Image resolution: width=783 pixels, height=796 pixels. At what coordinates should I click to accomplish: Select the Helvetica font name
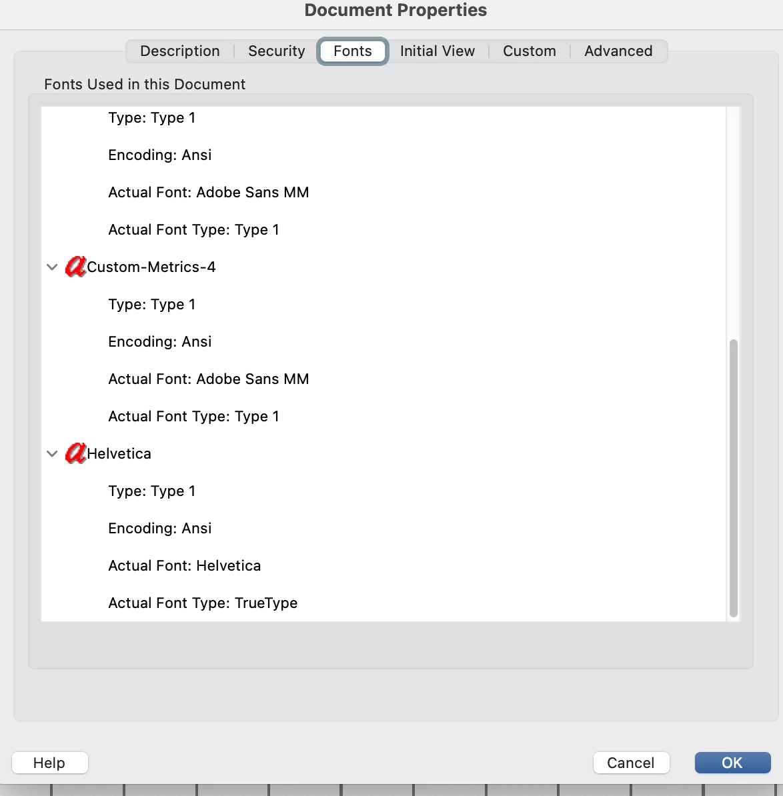(x=119, y=454)
